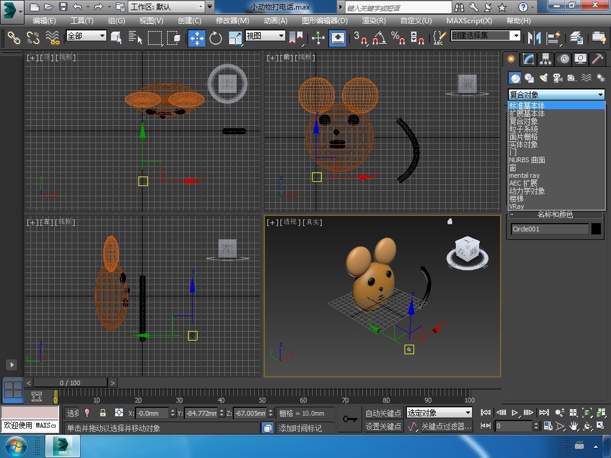Screen dimensions: 611x458
Task: Click the 自动关键点 button
Action: 383,413
